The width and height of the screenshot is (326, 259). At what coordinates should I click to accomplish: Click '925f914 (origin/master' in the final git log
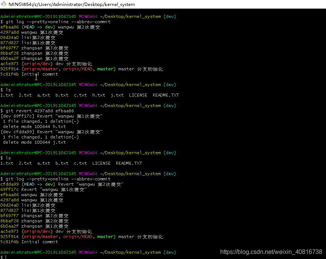(x=29, y=237)
